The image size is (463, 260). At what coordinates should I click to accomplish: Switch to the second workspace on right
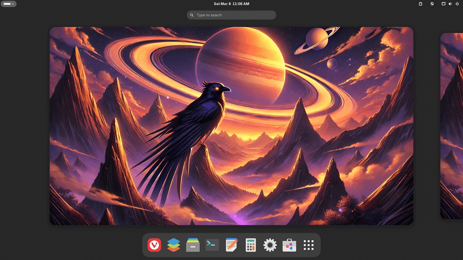[452, 126]
